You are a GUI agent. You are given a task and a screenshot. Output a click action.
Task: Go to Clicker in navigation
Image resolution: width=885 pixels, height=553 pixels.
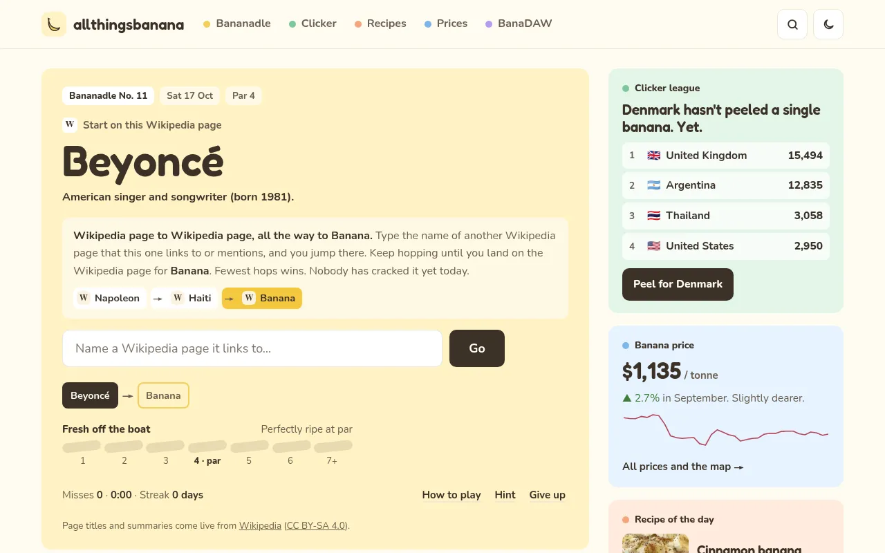[x=313, y=24]
